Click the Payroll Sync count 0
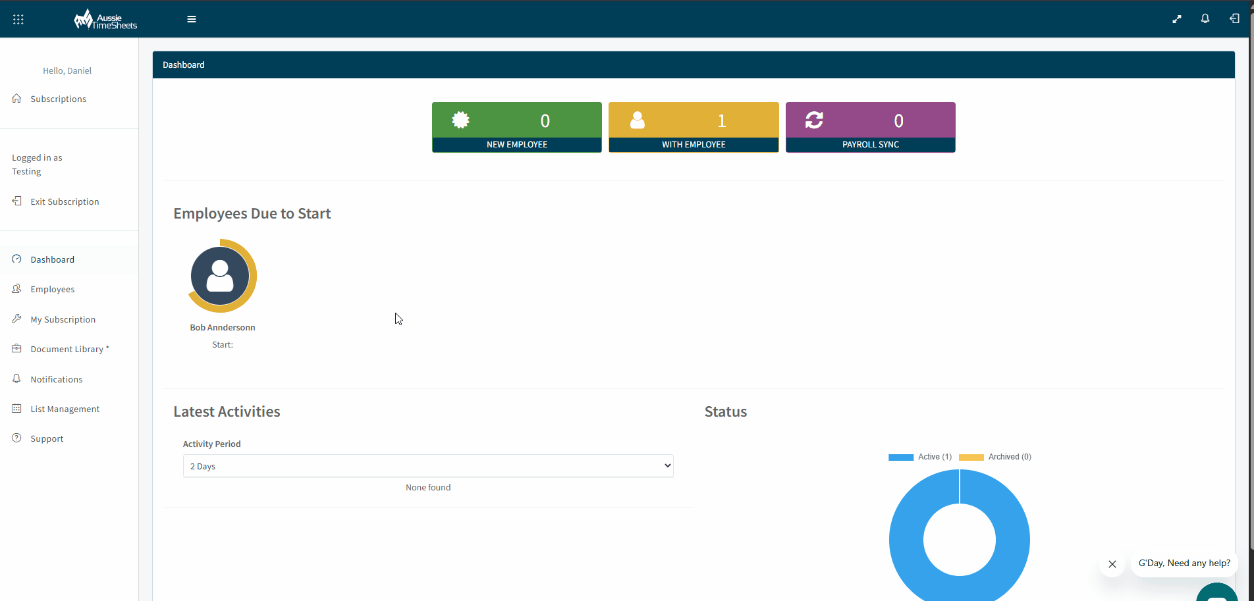This screenshot has height=601, width=1254. click(898, 121)
